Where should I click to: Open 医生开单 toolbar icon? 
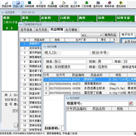click(x=75, y=4)
